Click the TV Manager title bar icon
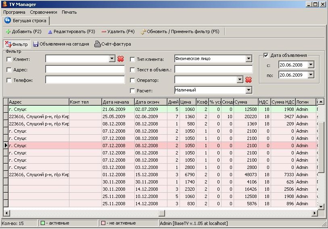328x229 pixels. point(4,4)
